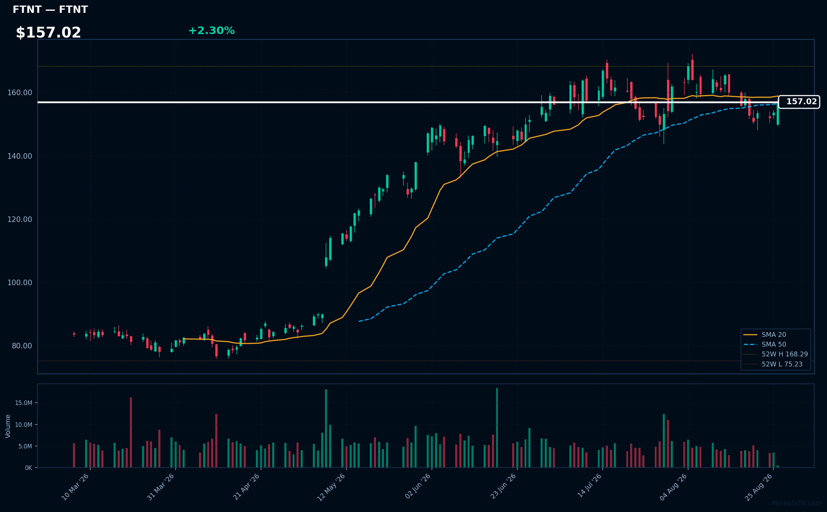827x512 pixels.
Task: Click the FTNT — FTNT chart title
Action: coord(50,10)
